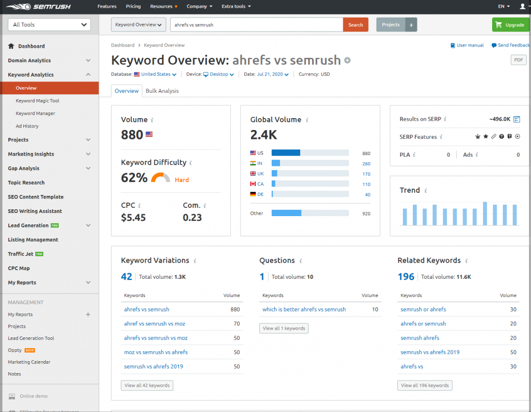
Task: Click the site links SERP feature icon
Action: point(494,136)
